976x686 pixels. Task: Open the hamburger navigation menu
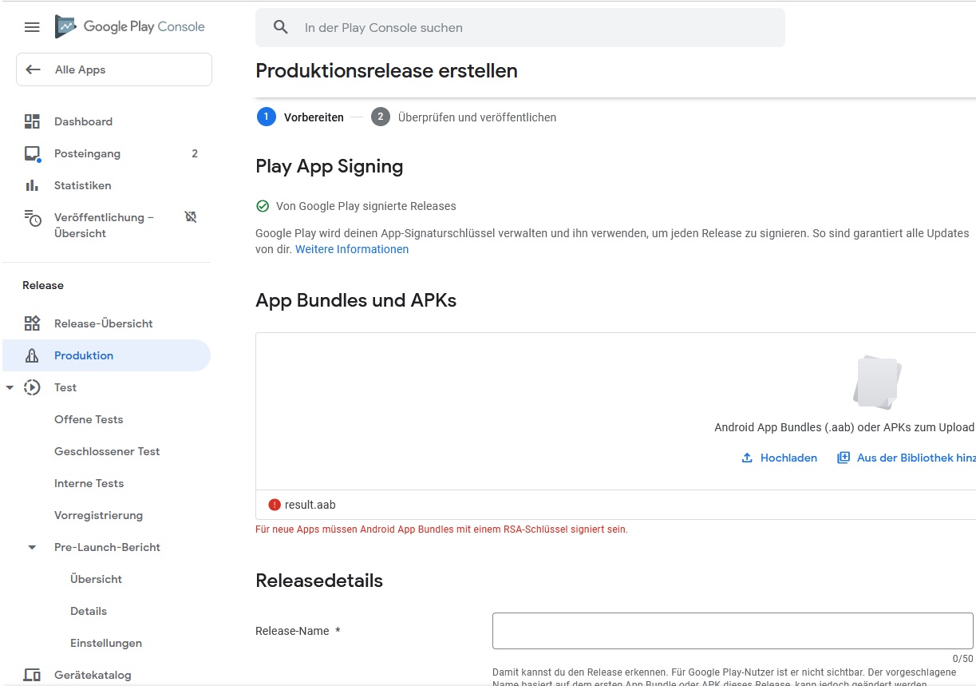point(32,27)
